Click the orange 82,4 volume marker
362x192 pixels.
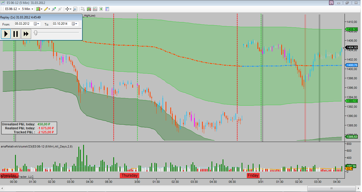pyautogui.click(x=349, y=169)
